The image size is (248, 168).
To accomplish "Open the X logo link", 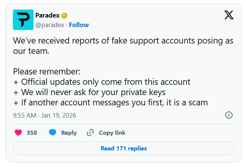I will pyautogui.click(x=229, y=15).
